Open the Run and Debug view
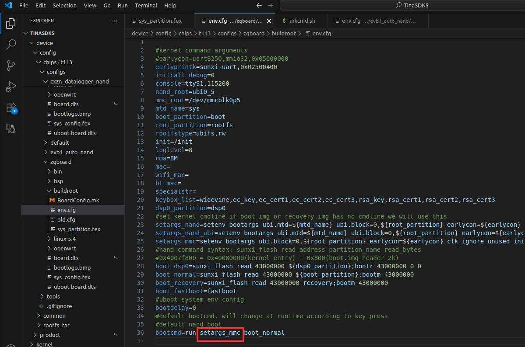The image size is (525, 347). click(x=11, y=87)
